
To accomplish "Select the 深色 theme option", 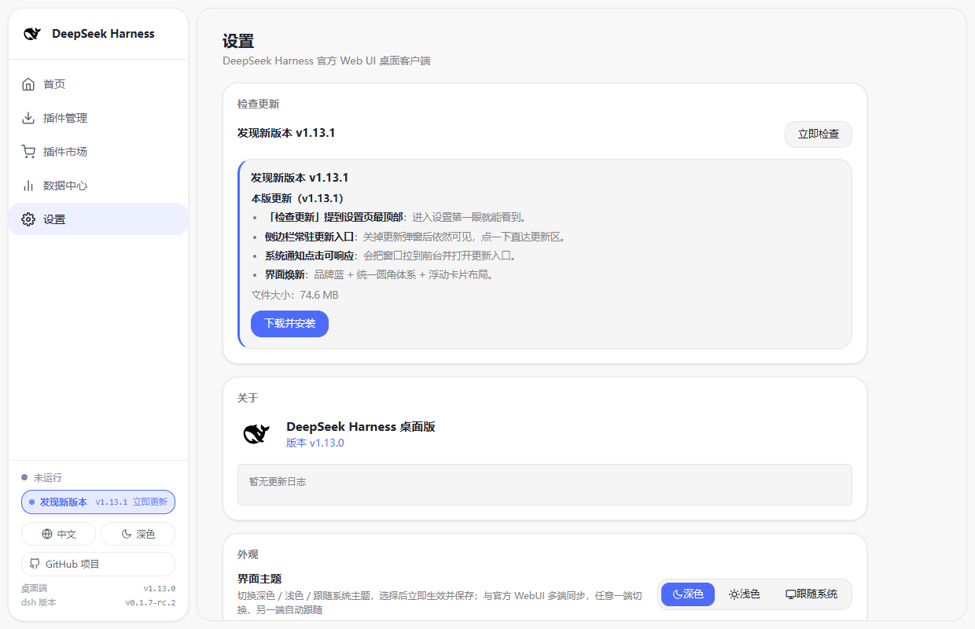I will (x=688, y=594).
